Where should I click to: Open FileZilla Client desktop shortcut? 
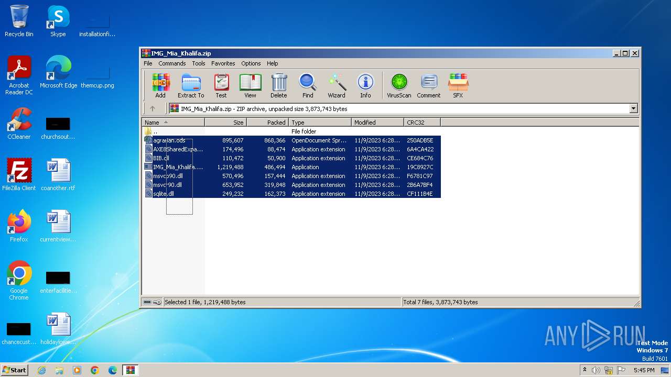tap(19, 175)
